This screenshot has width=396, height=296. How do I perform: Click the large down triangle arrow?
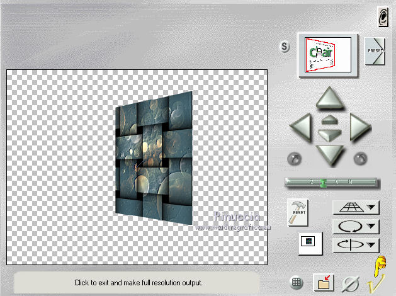tap(329, 156)
